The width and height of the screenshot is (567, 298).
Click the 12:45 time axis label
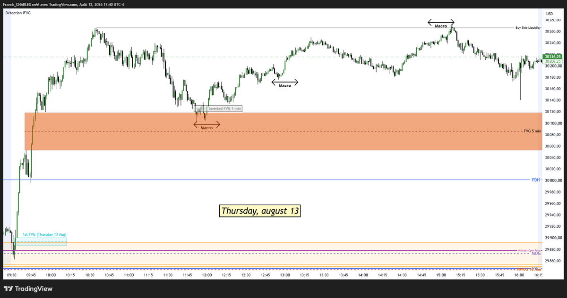coord(265,274)
